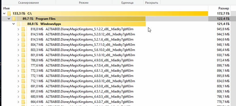Click folder icon of DisneyMagicKingdoms_4.4.0.5
Image resolution: width=236 pixels, height=106 pixels.
23,97
